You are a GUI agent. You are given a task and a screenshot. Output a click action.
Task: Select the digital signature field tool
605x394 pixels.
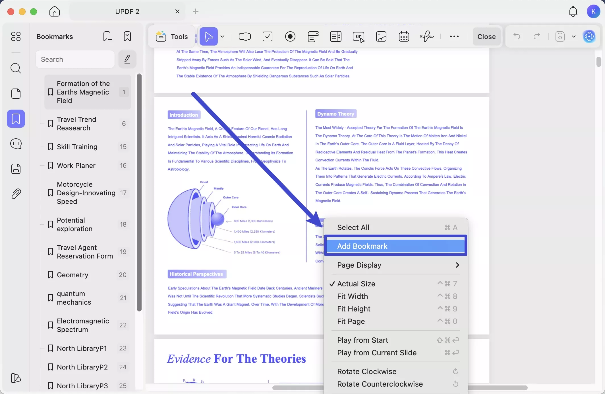426,36
